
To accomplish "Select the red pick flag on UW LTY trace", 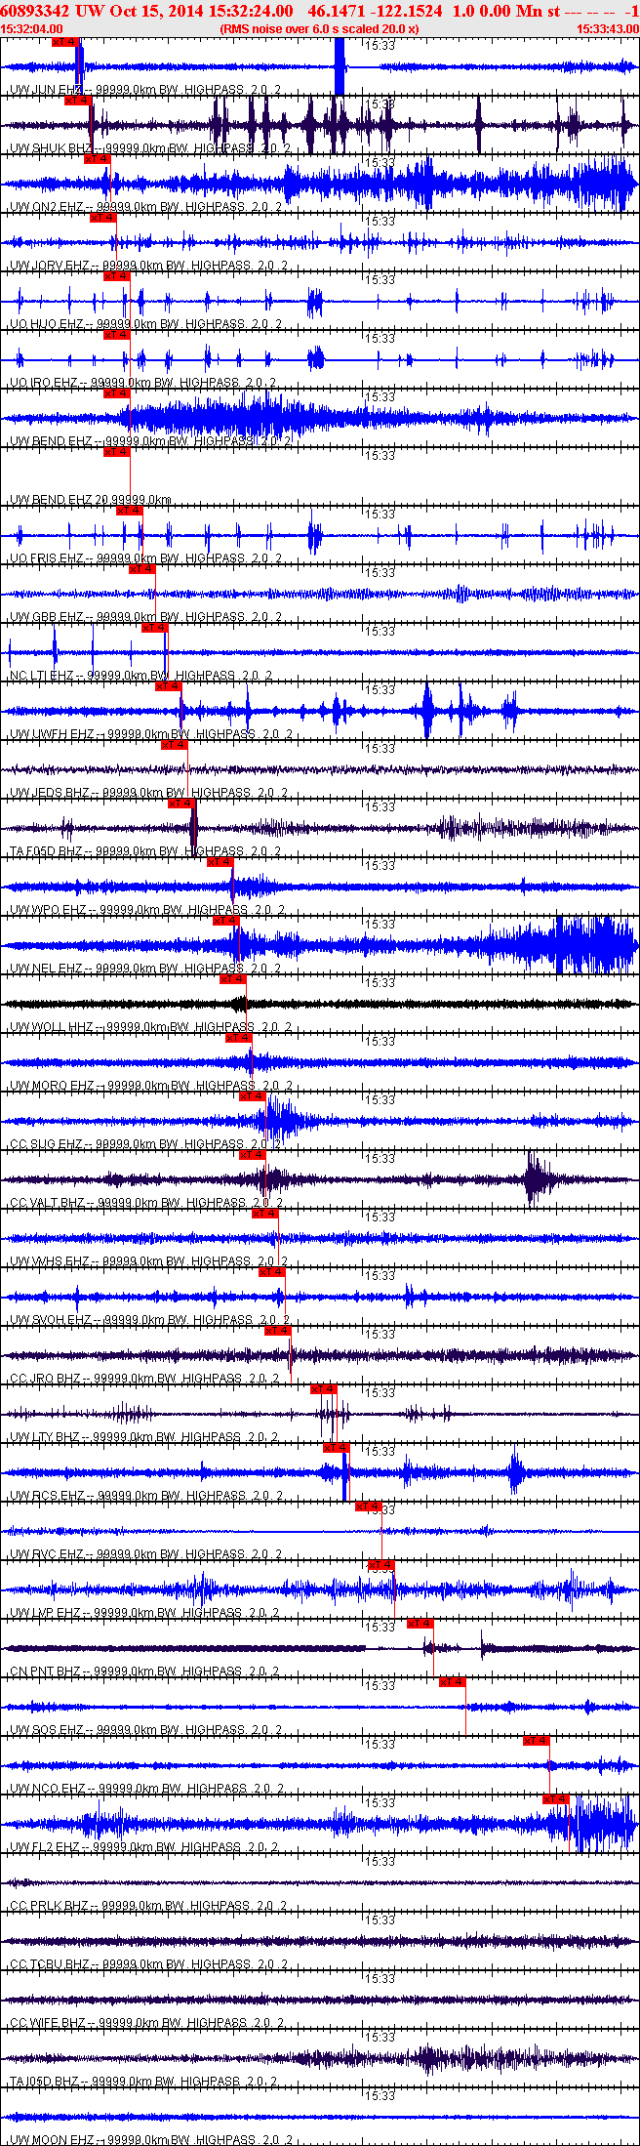I will coord(323,1389).
